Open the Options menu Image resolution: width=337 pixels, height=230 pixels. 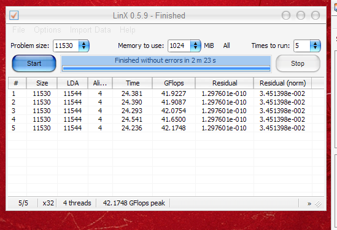pos(47,30)
